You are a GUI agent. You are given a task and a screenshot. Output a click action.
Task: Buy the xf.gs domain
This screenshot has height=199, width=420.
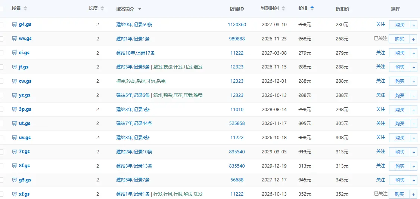tap(399, 194)
